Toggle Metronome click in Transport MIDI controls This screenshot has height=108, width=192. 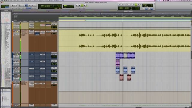(x=146, y=9)
